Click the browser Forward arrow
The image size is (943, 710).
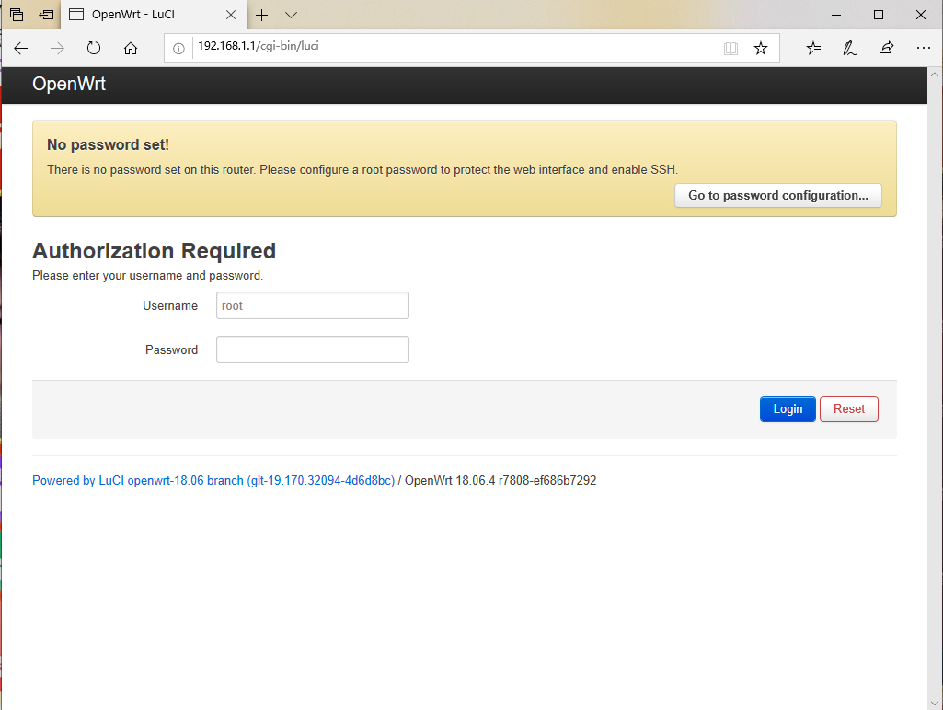(x=58, y=49)
